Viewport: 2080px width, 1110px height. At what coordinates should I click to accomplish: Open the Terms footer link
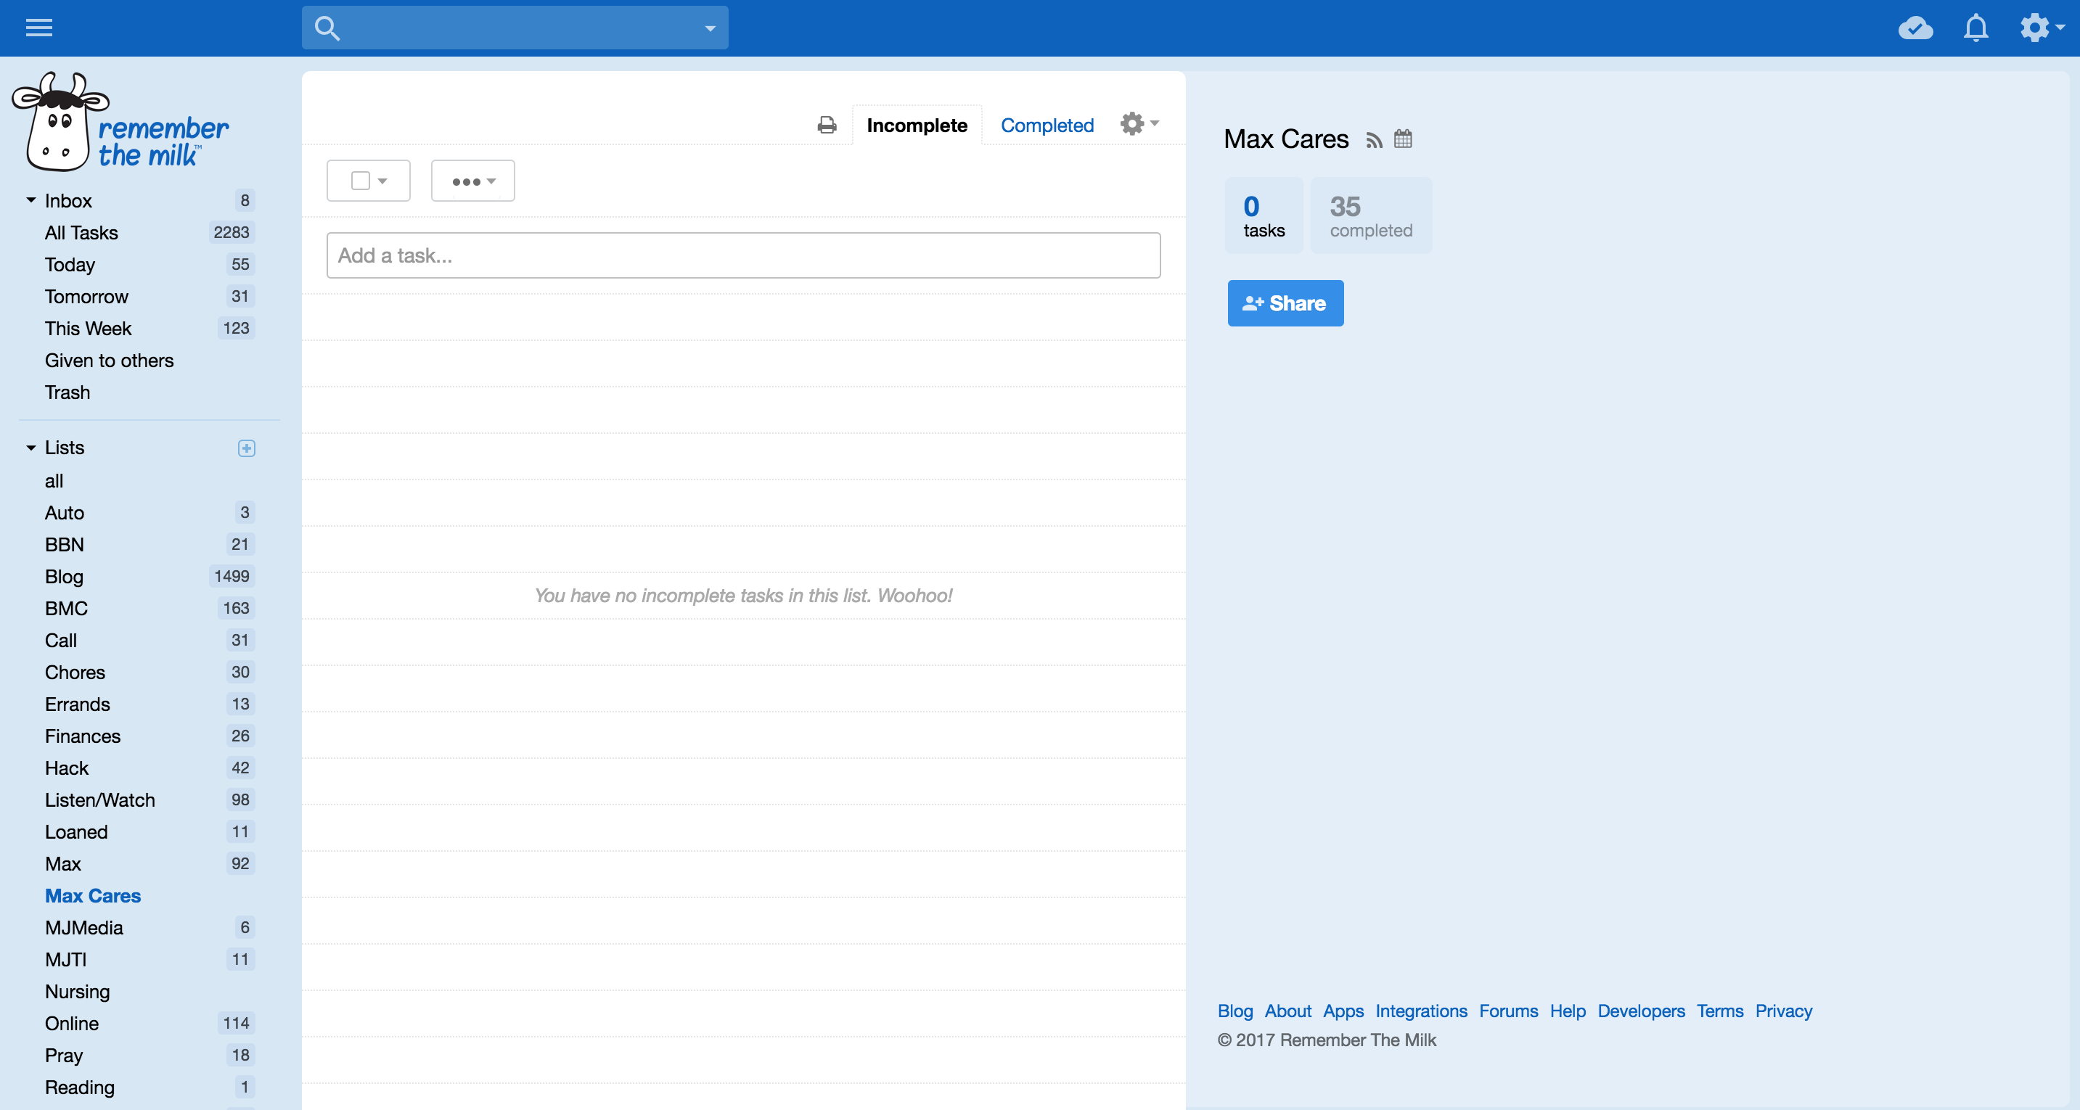(x=1720, y=1011)
